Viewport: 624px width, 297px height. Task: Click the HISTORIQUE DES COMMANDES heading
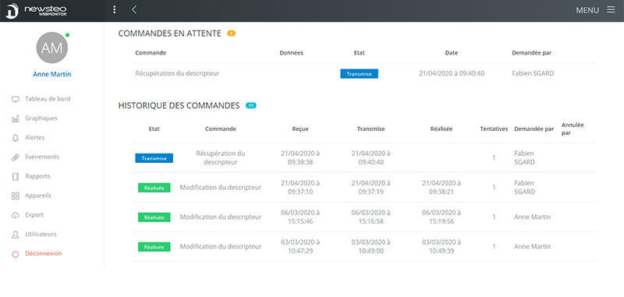(x=179, y=106)
